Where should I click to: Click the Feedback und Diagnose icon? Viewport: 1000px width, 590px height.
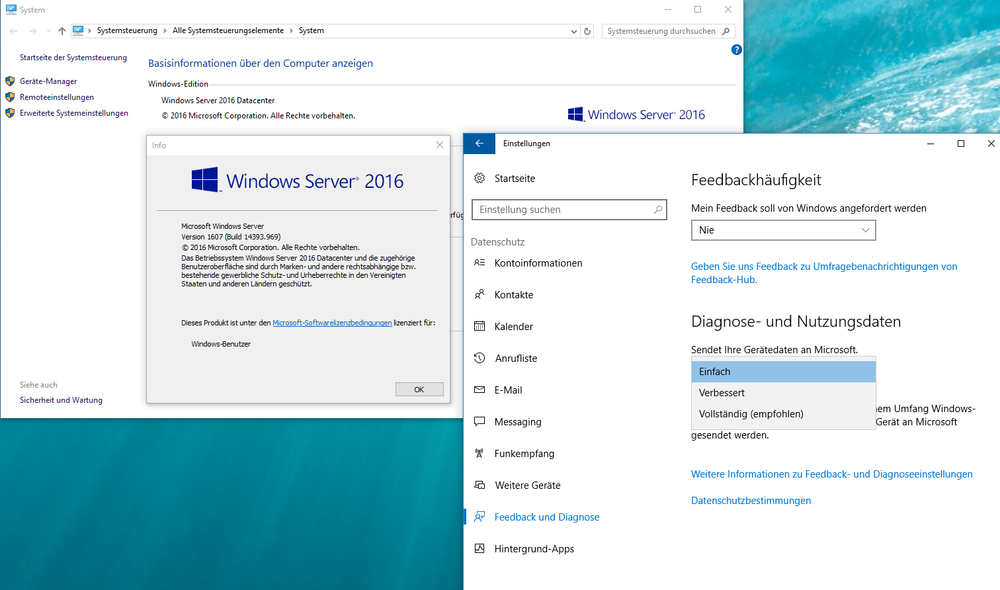click(x=479, y=517)
